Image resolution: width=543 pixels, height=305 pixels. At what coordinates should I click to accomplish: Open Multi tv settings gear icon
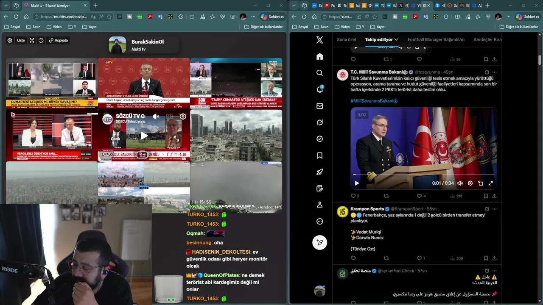[10, 40]
